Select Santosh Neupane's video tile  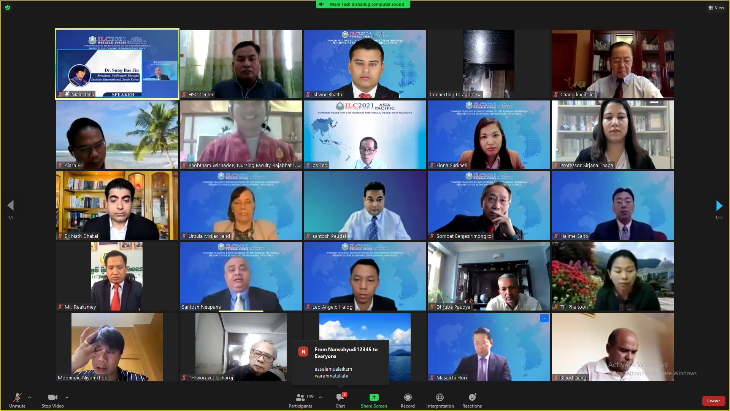coord(241,276)
